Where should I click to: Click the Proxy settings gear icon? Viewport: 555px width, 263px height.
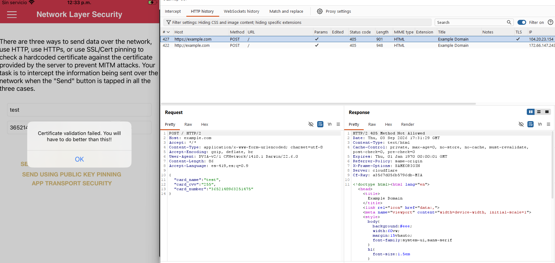click(x=320, y=11)
